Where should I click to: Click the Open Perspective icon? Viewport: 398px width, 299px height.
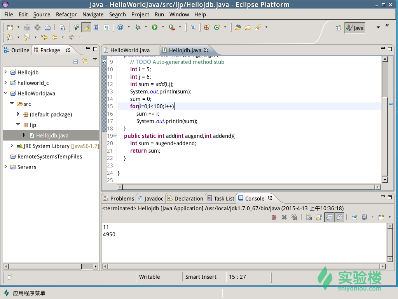click(x=338, y=28)
